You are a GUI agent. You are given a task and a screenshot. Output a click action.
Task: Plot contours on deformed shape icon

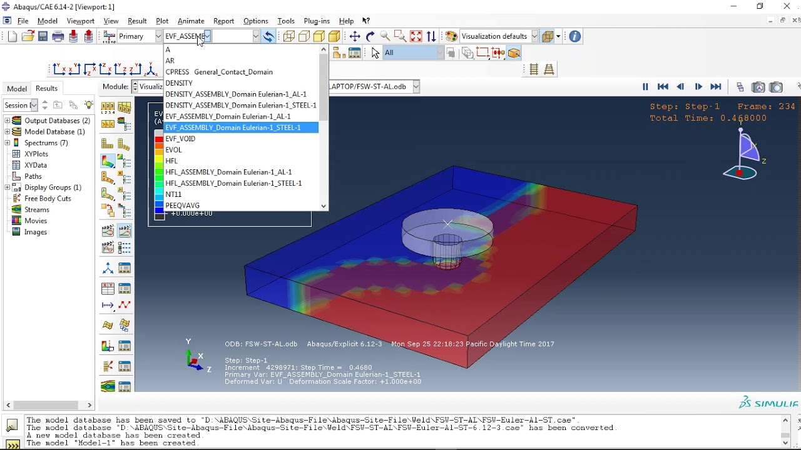pyautogui.click(x=108, y=162)
